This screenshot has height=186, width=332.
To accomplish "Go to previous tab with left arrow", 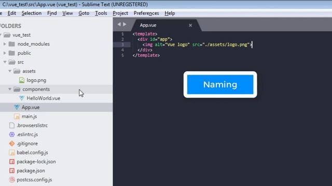I will point(119,24).
